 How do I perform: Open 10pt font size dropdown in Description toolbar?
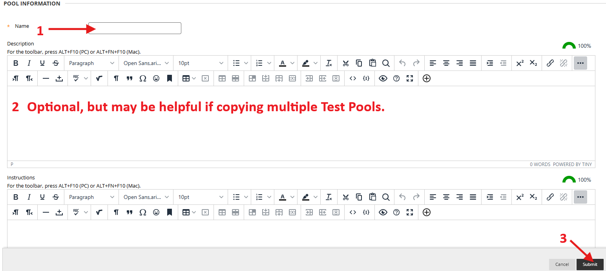(201, 63)
